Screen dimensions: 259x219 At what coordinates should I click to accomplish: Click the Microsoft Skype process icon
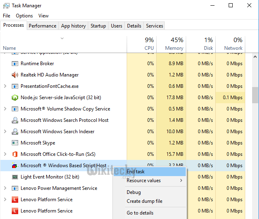click(15, 143)
